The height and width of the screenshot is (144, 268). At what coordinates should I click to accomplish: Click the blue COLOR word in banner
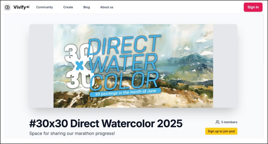point(124,81)
